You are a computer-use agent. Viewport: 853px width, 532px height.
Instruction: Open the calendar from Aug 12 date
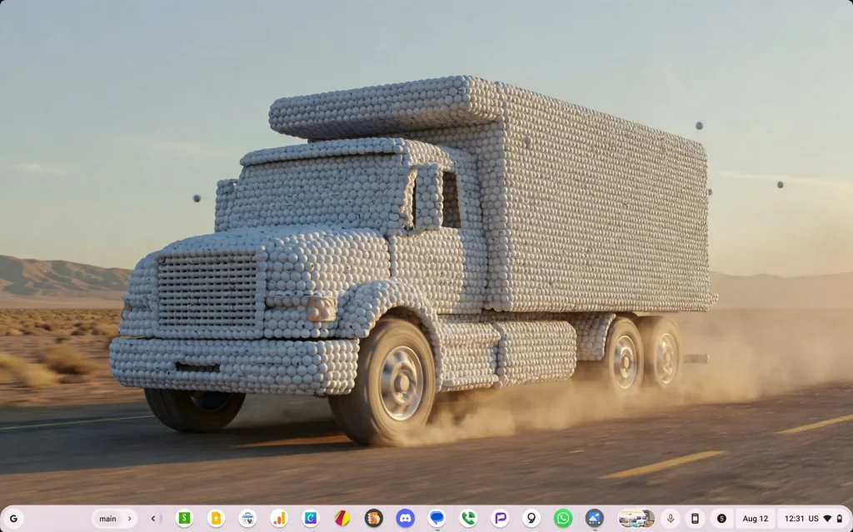coord(755,519)
